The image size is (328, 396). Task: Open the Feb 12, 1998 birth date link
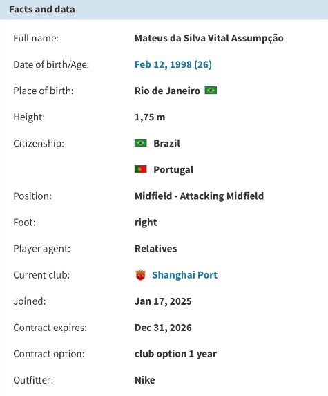[x=173, y=64]
